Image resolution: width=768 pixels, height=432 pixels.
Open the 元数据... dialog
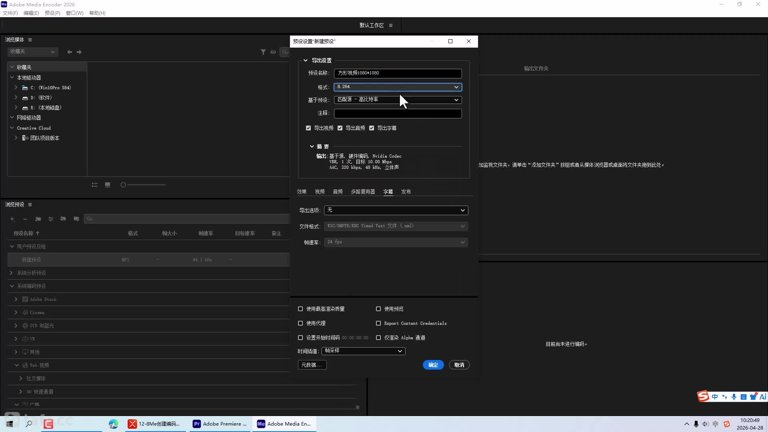tap(312, 365)
